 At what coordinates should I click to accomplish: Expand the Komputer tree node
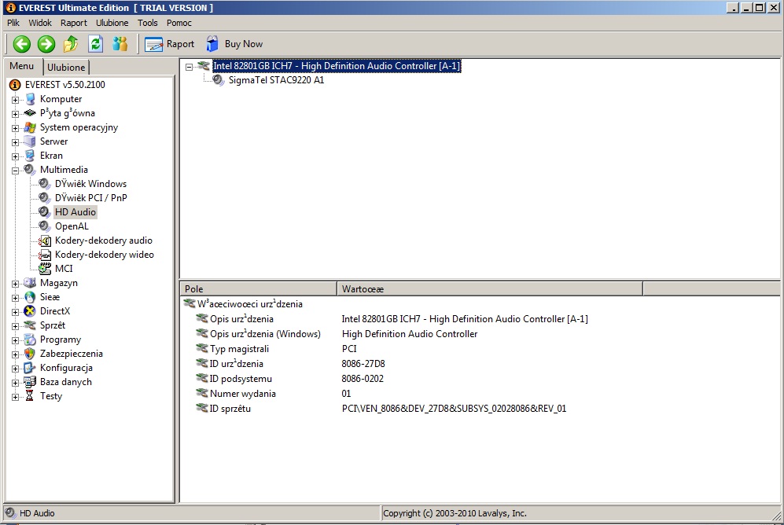(16, 100)
